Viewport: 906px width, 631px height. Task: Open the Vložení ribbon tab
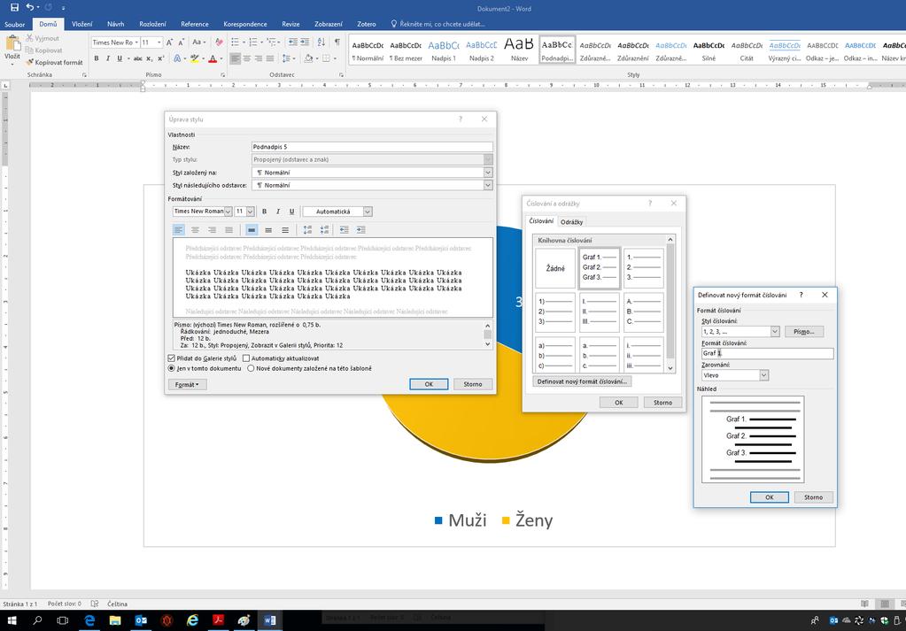(x=82, y=24)
